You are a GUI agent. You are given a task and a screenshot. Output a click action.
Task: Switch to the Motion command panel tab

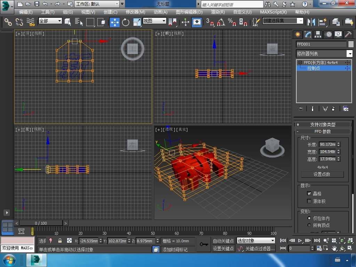pyautogui.click(x=328, y=34)
